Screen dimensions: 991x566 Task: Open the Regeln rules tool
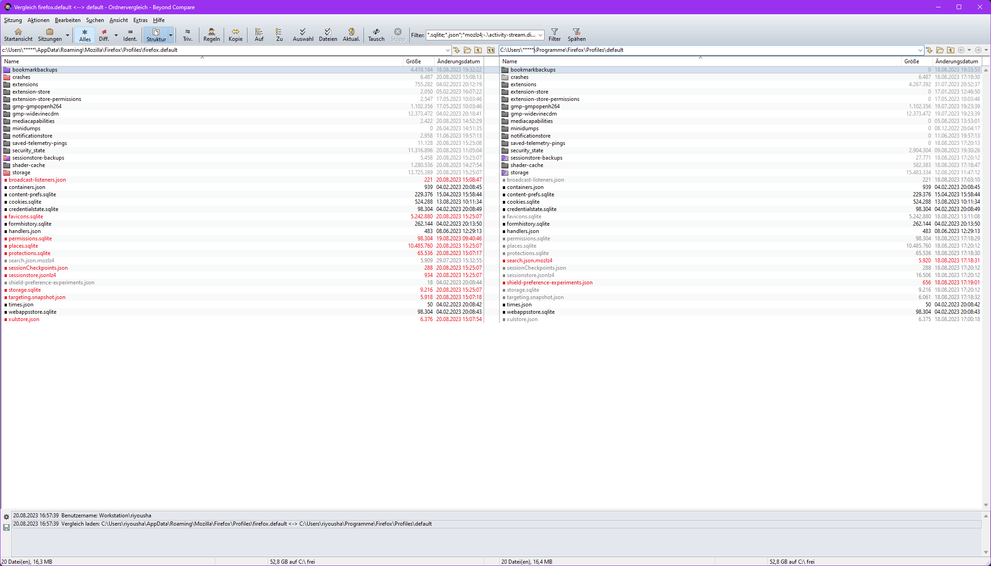(x=211, y=34)
